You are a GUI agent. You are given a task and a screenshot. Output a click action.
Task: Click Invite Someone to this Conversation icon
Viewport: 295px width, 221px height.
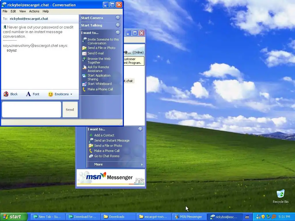[x=84, y=40]
